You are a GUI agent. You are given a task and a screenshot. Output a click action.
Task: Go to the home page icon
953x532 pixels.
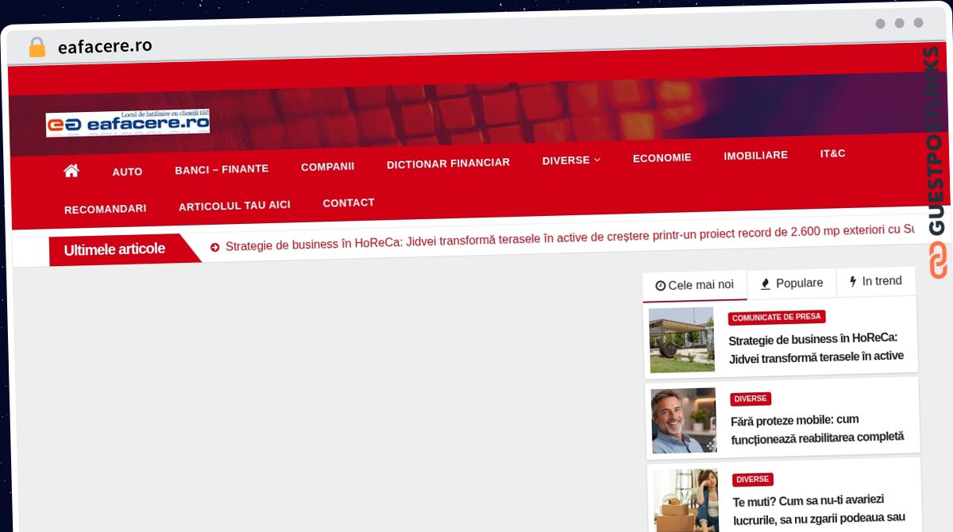[71, 171]
